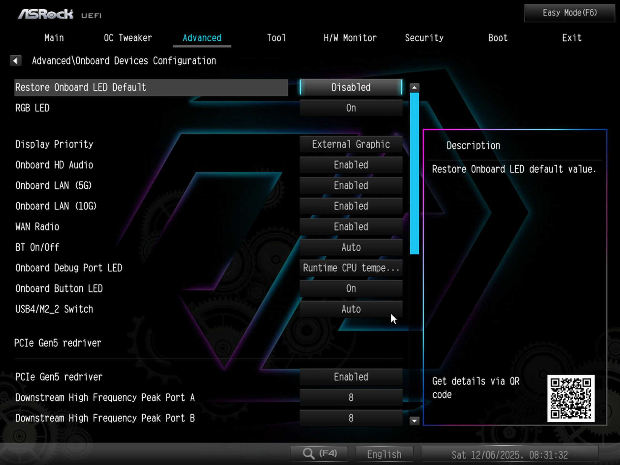Screen dimensions: 620x465
Task: Open Restore Onboard LED Default Disabled option
Action: pyautogui.click(x=351, y=88)
